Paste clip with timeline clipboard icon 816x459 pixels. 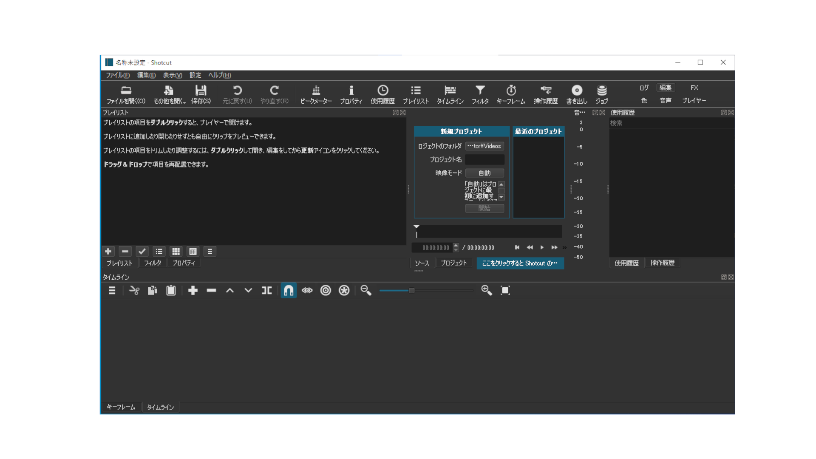171,291
